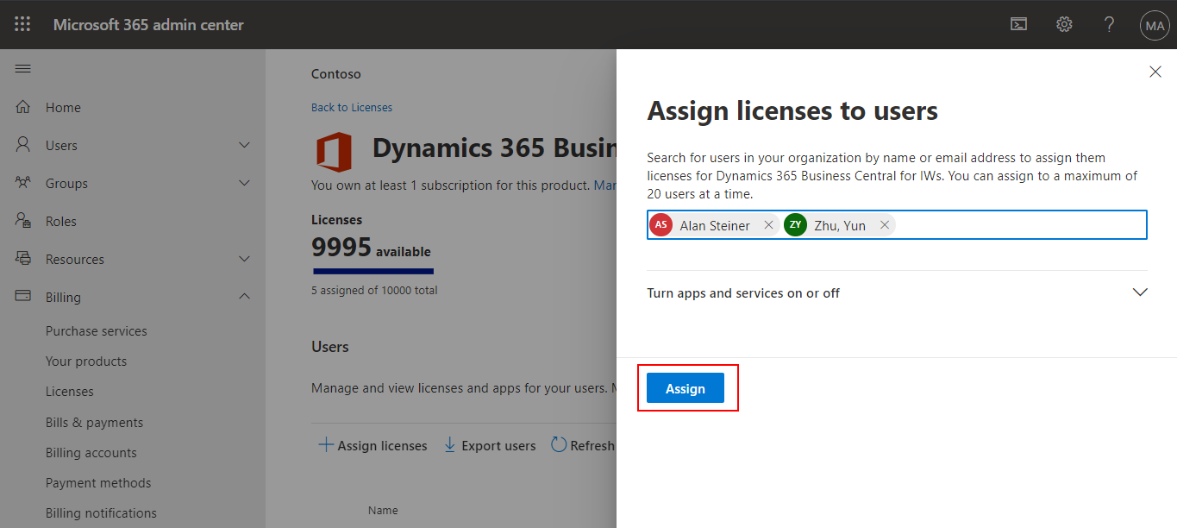This screenshot has height=528, width=1177.
Task: Open the admin center settings gear
Action: click(1063, 24)
